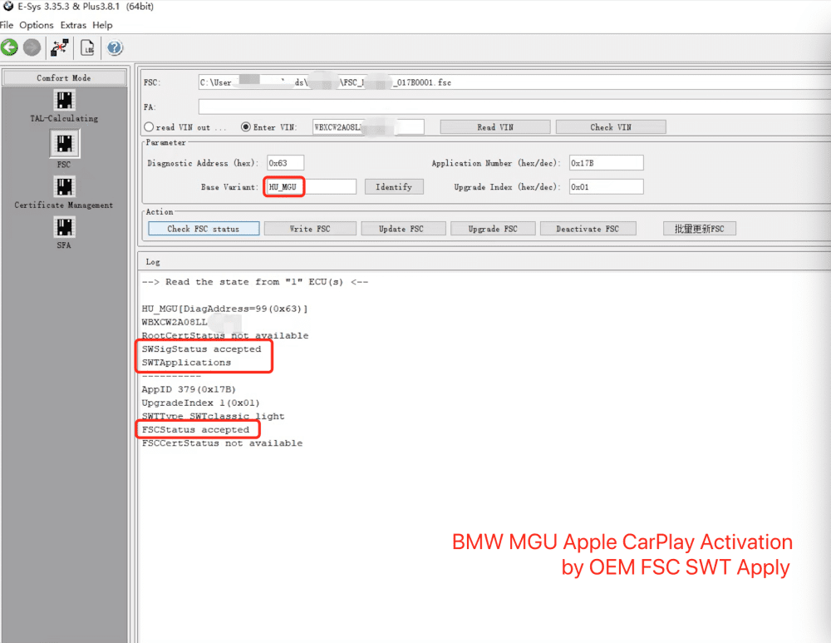Viewport: 831px width, 643px height.
Task: Focus the Diagnostic Address (hex) field
Action: (286, 163)
